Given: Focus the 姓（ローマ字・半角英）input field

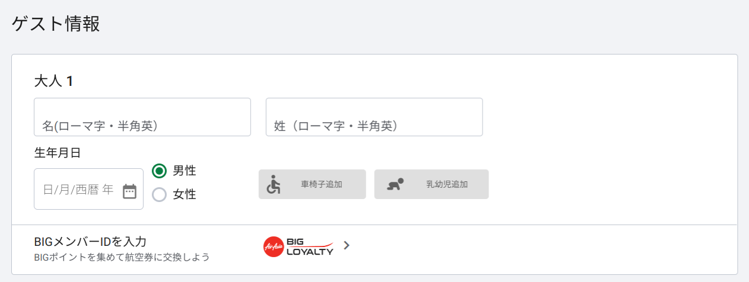Looking at the screenshot, I should coord(374,117).
